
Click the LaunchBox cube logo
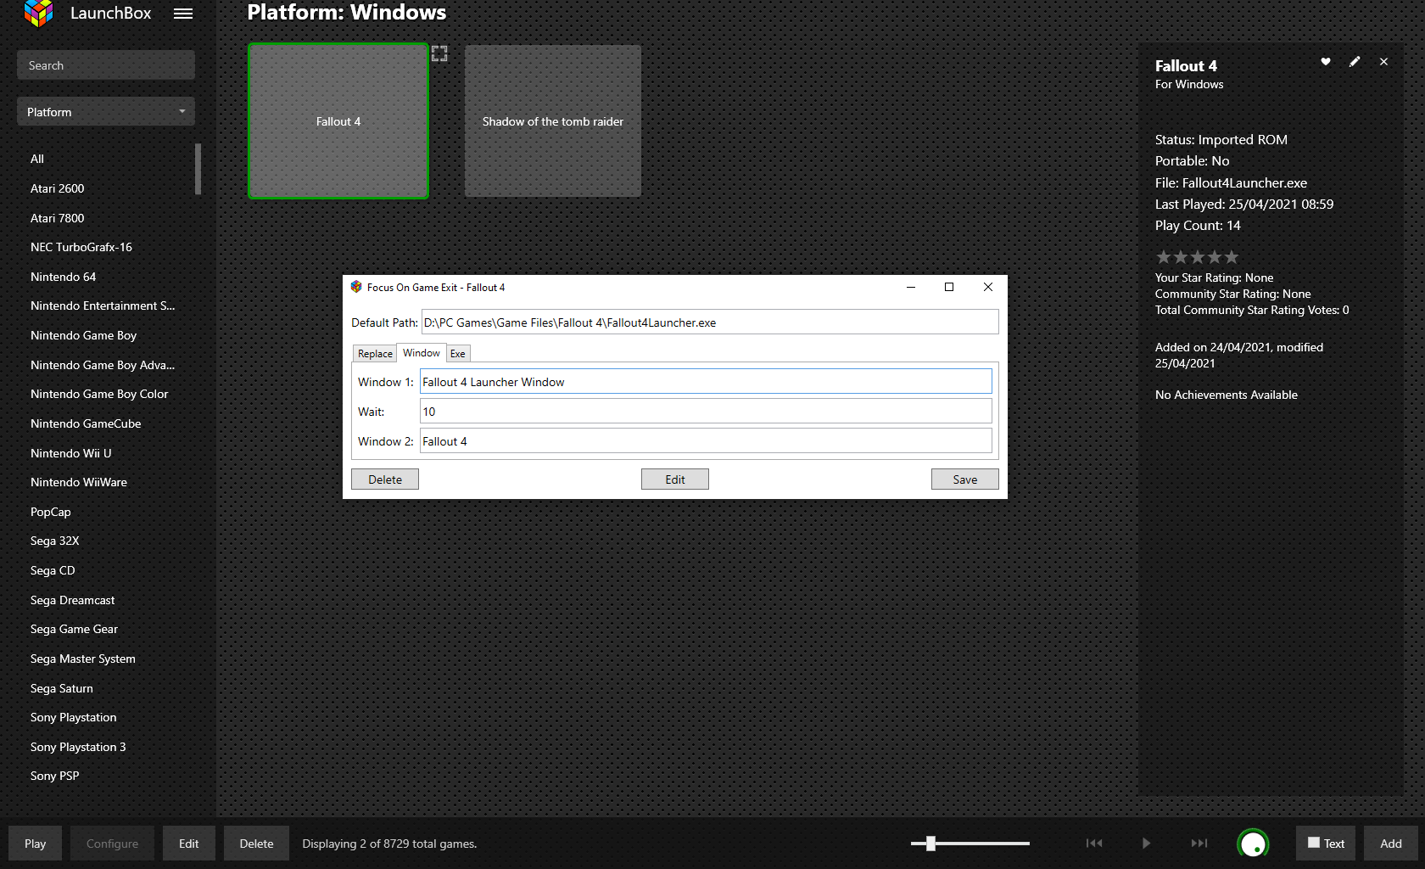point(38,13)
